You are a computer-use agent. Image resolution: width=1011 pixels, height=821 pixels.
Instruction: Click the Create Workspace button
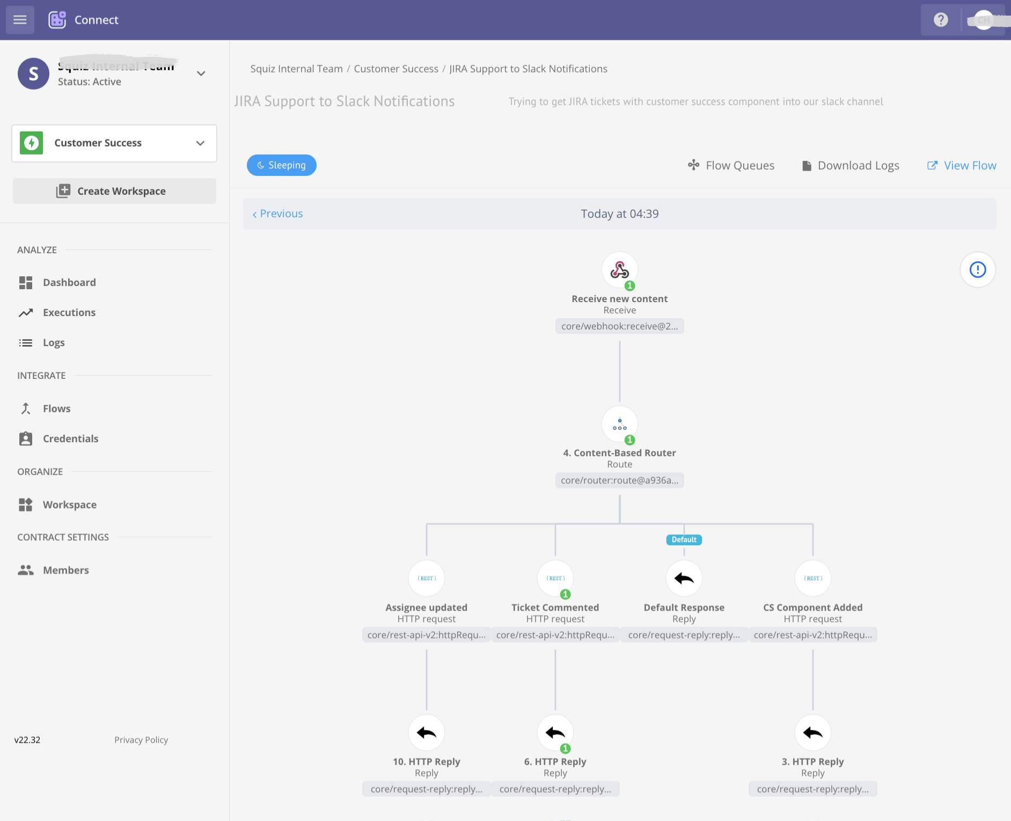pos(114,191)
